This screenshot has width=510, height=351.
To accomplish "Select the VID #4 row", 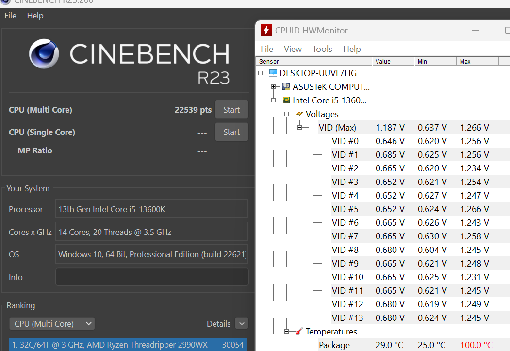I will point(421,196).
